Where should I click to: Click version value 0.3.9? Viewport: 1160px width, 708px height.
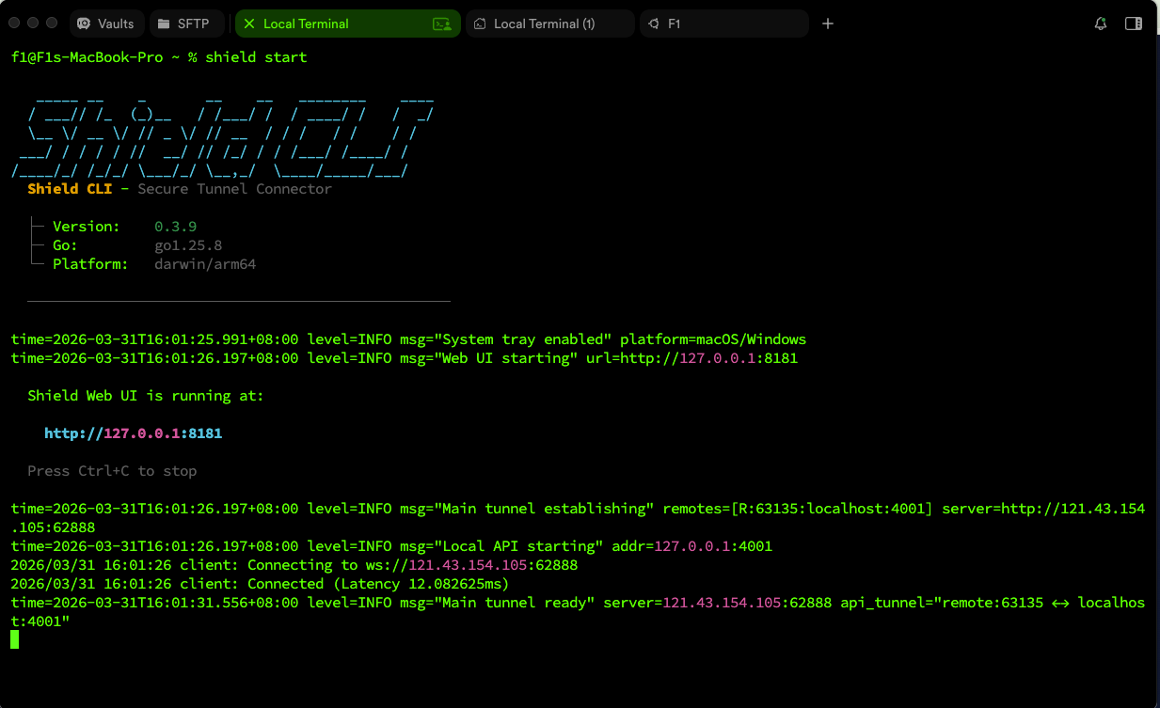(175, 227)
